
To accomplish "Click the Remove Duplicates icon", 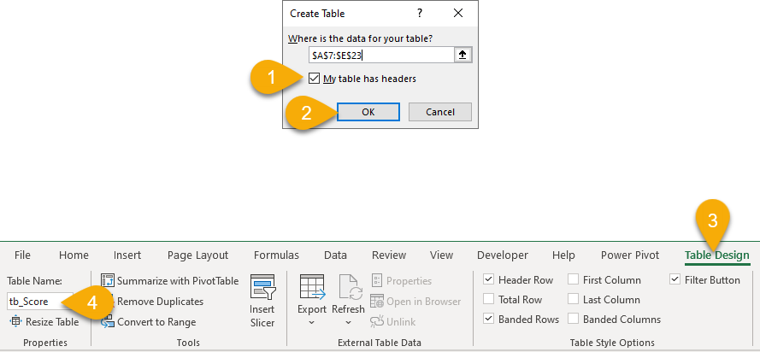I will click(x=108, y=302).
